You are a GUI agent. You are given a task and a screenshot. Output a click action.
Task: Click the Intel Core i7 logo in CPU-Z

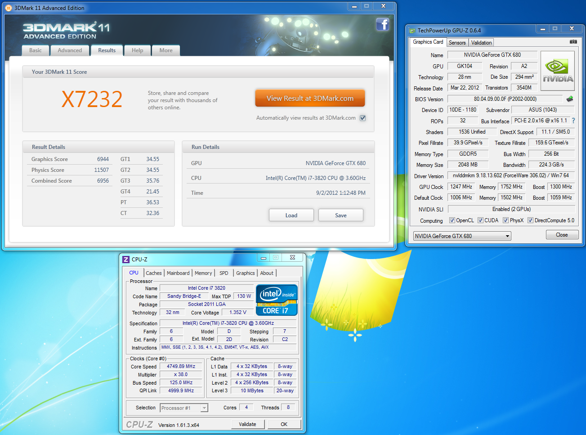[x=277, y=300]
